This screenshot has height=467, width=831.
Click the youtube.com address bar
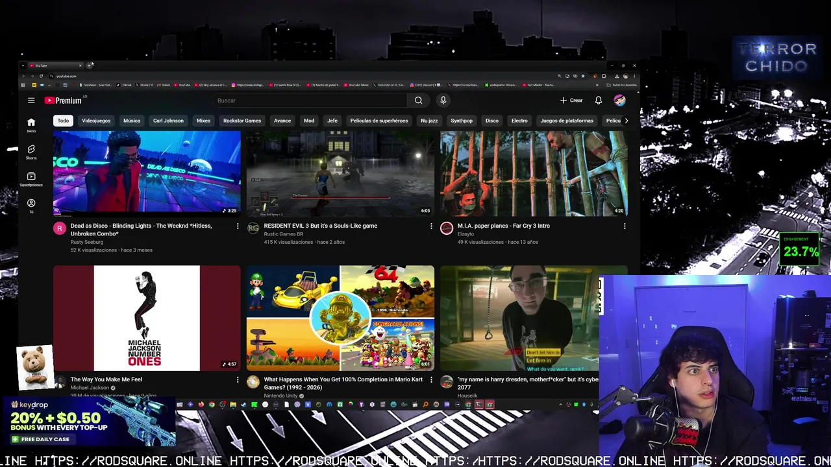tap(66, 76)
